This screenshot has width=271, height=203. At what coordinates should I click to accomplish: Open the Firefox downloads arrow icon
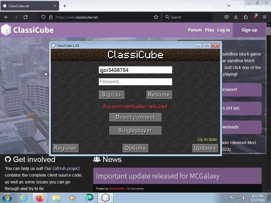[236, 17]
